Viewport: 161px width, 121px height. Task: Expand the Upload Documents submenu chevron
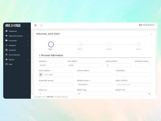coord(28,36)
